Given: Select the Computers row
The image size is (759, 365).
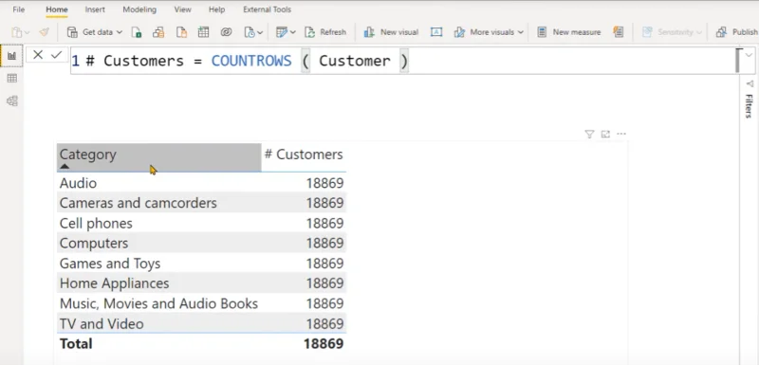Looking at the screenshot, I should (201, 243).
